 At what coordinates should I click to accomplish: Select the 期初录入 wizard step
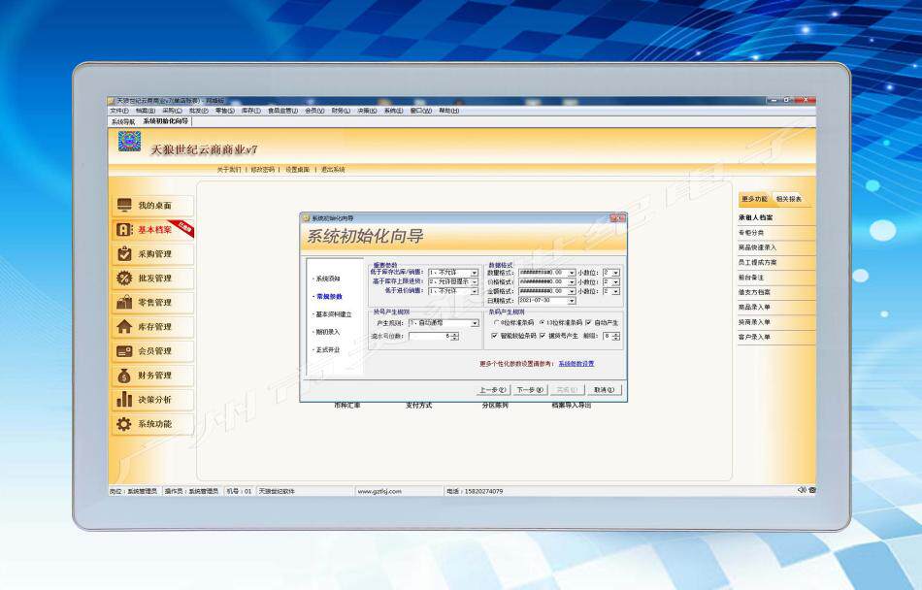coord(327,332)
